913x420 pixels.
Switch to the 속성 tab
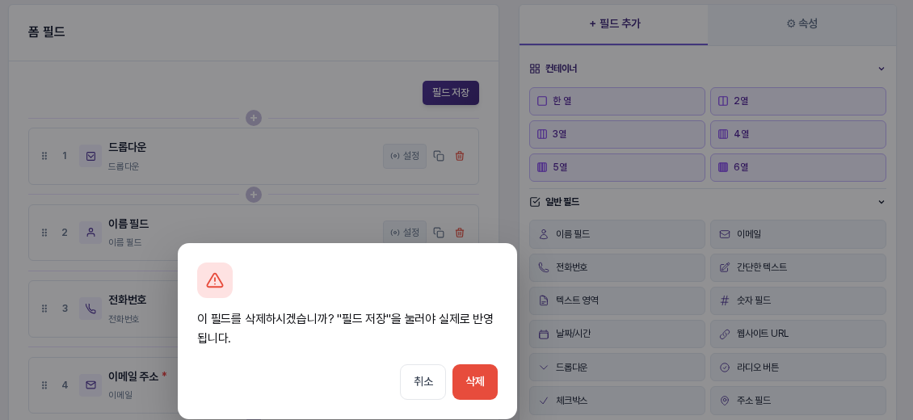(802, 24)
